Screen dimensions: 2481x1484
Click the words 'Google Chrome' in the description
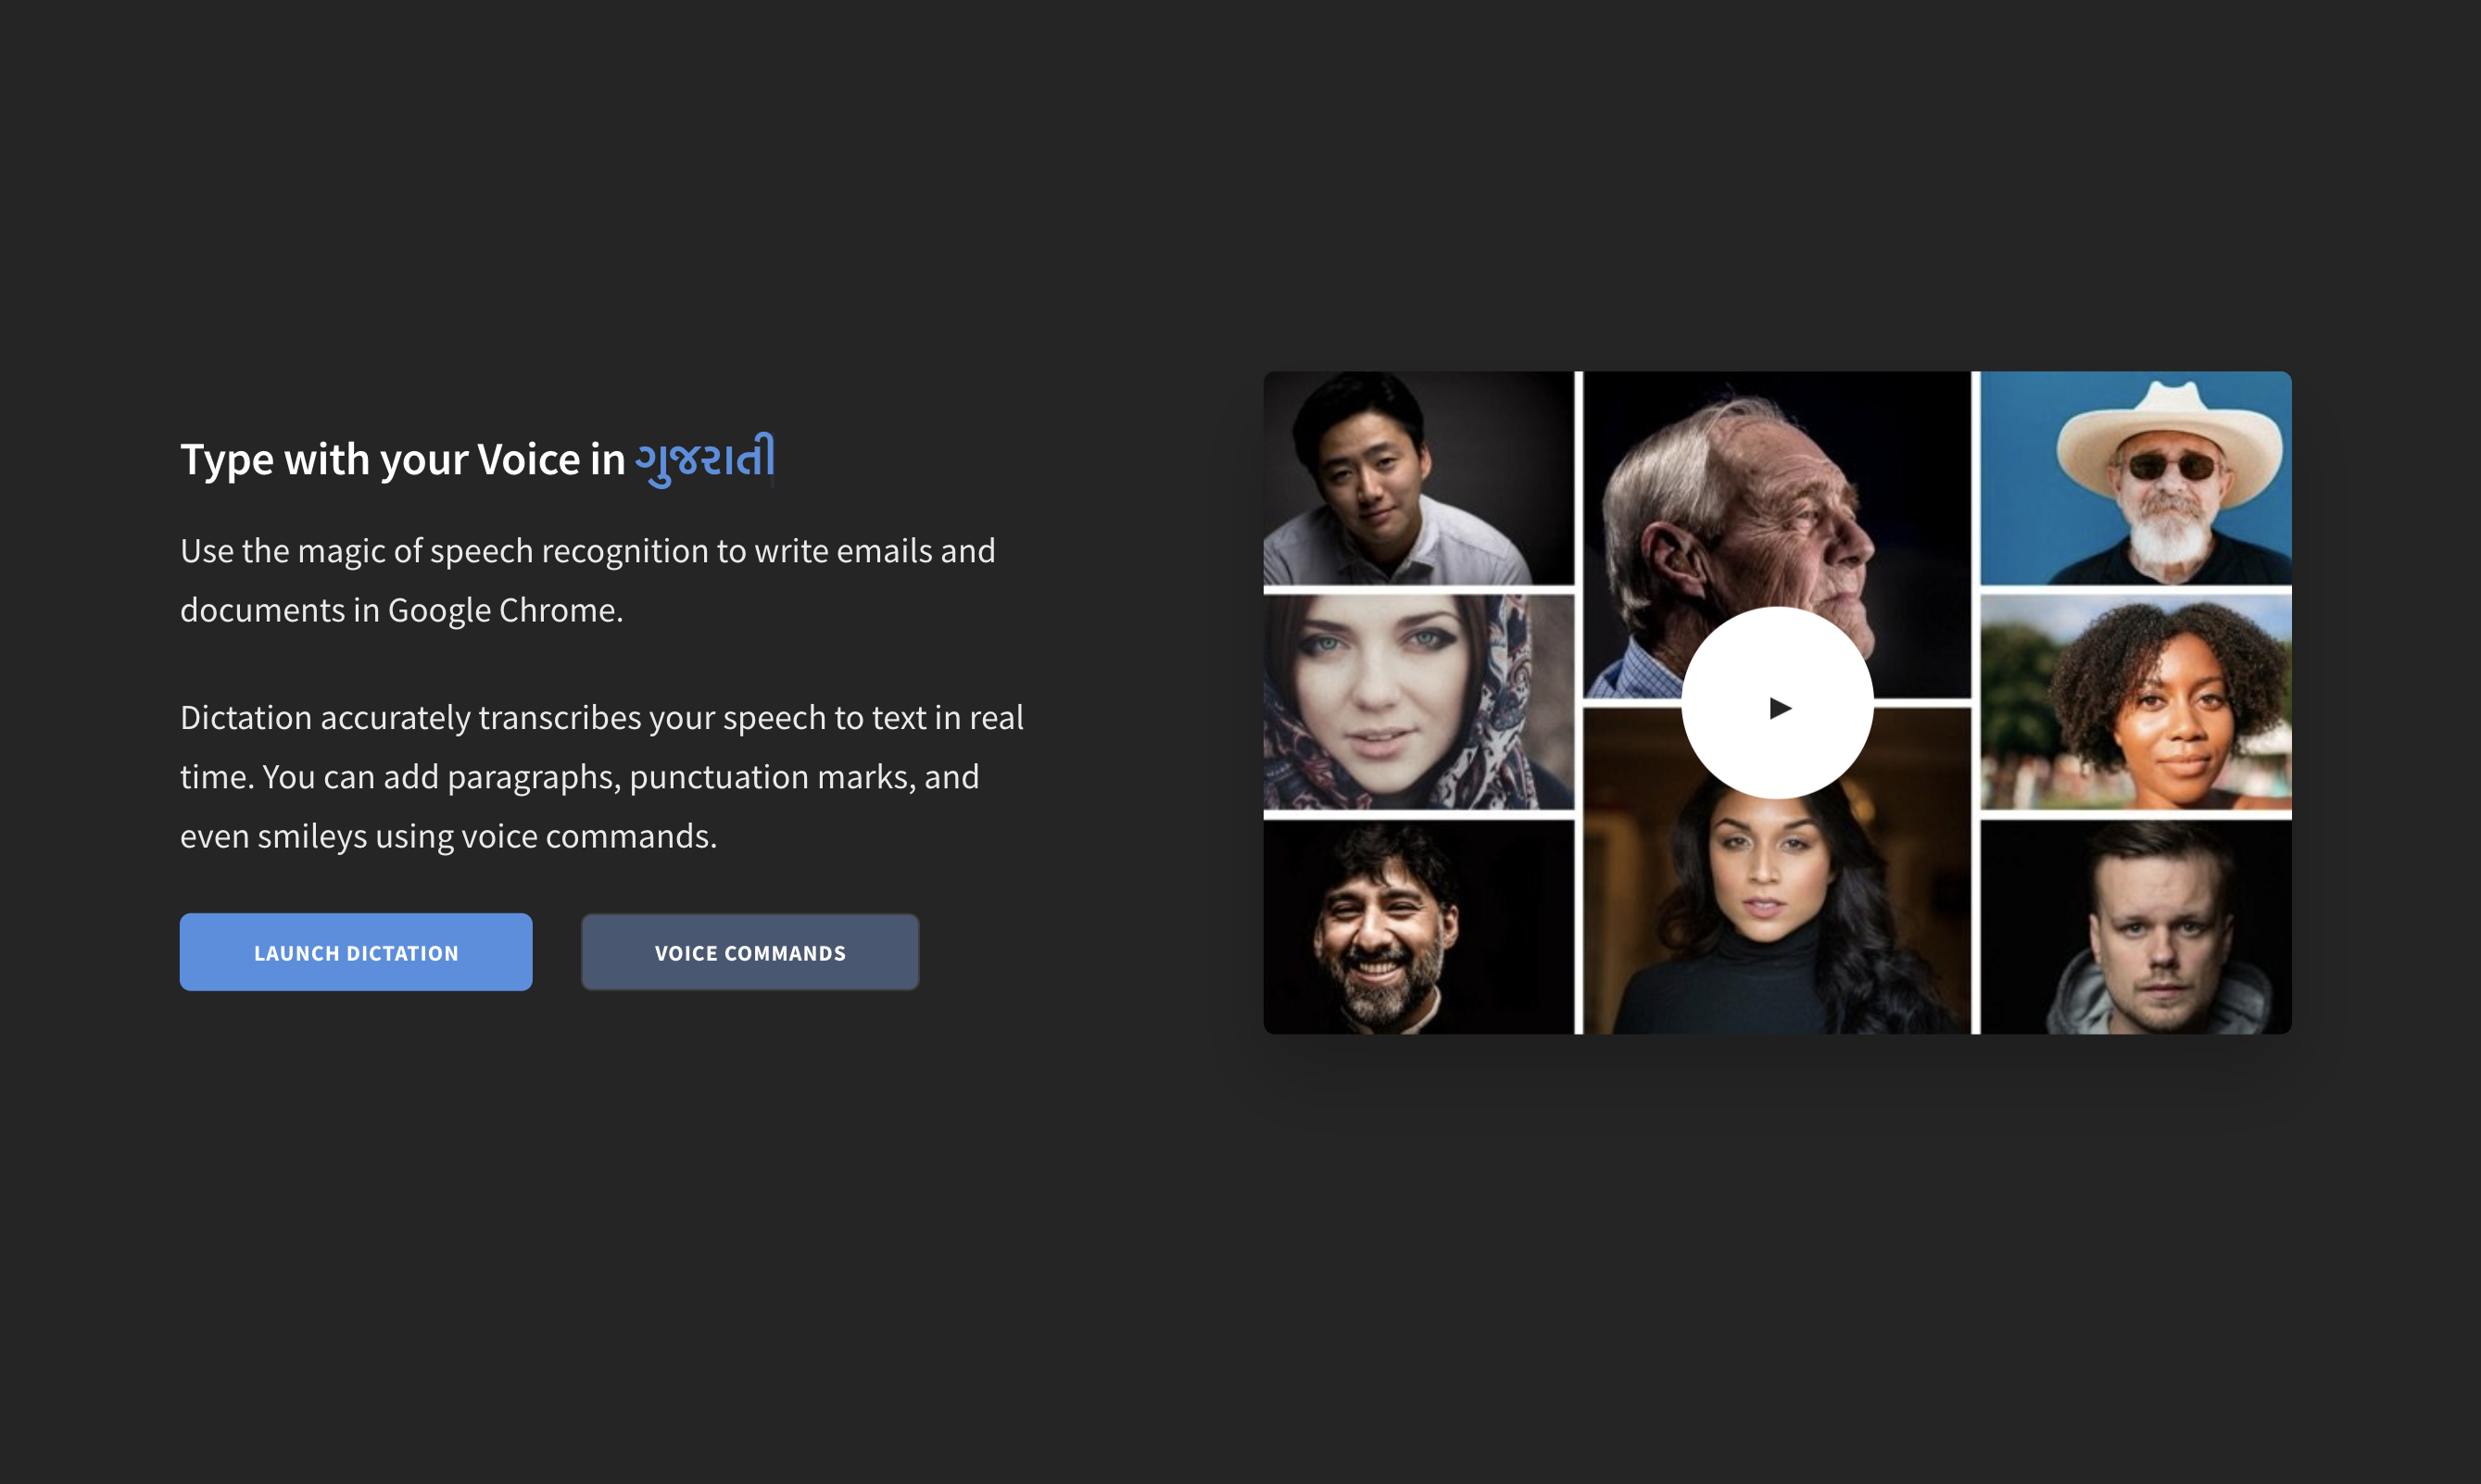pyautogui.click(x=503, y=610)
